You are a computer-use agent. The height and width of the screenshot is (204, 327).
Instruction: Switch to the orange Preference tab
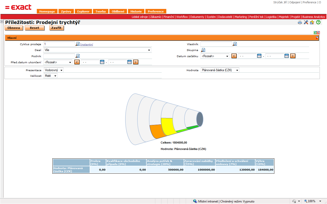[x=156, y=11]
